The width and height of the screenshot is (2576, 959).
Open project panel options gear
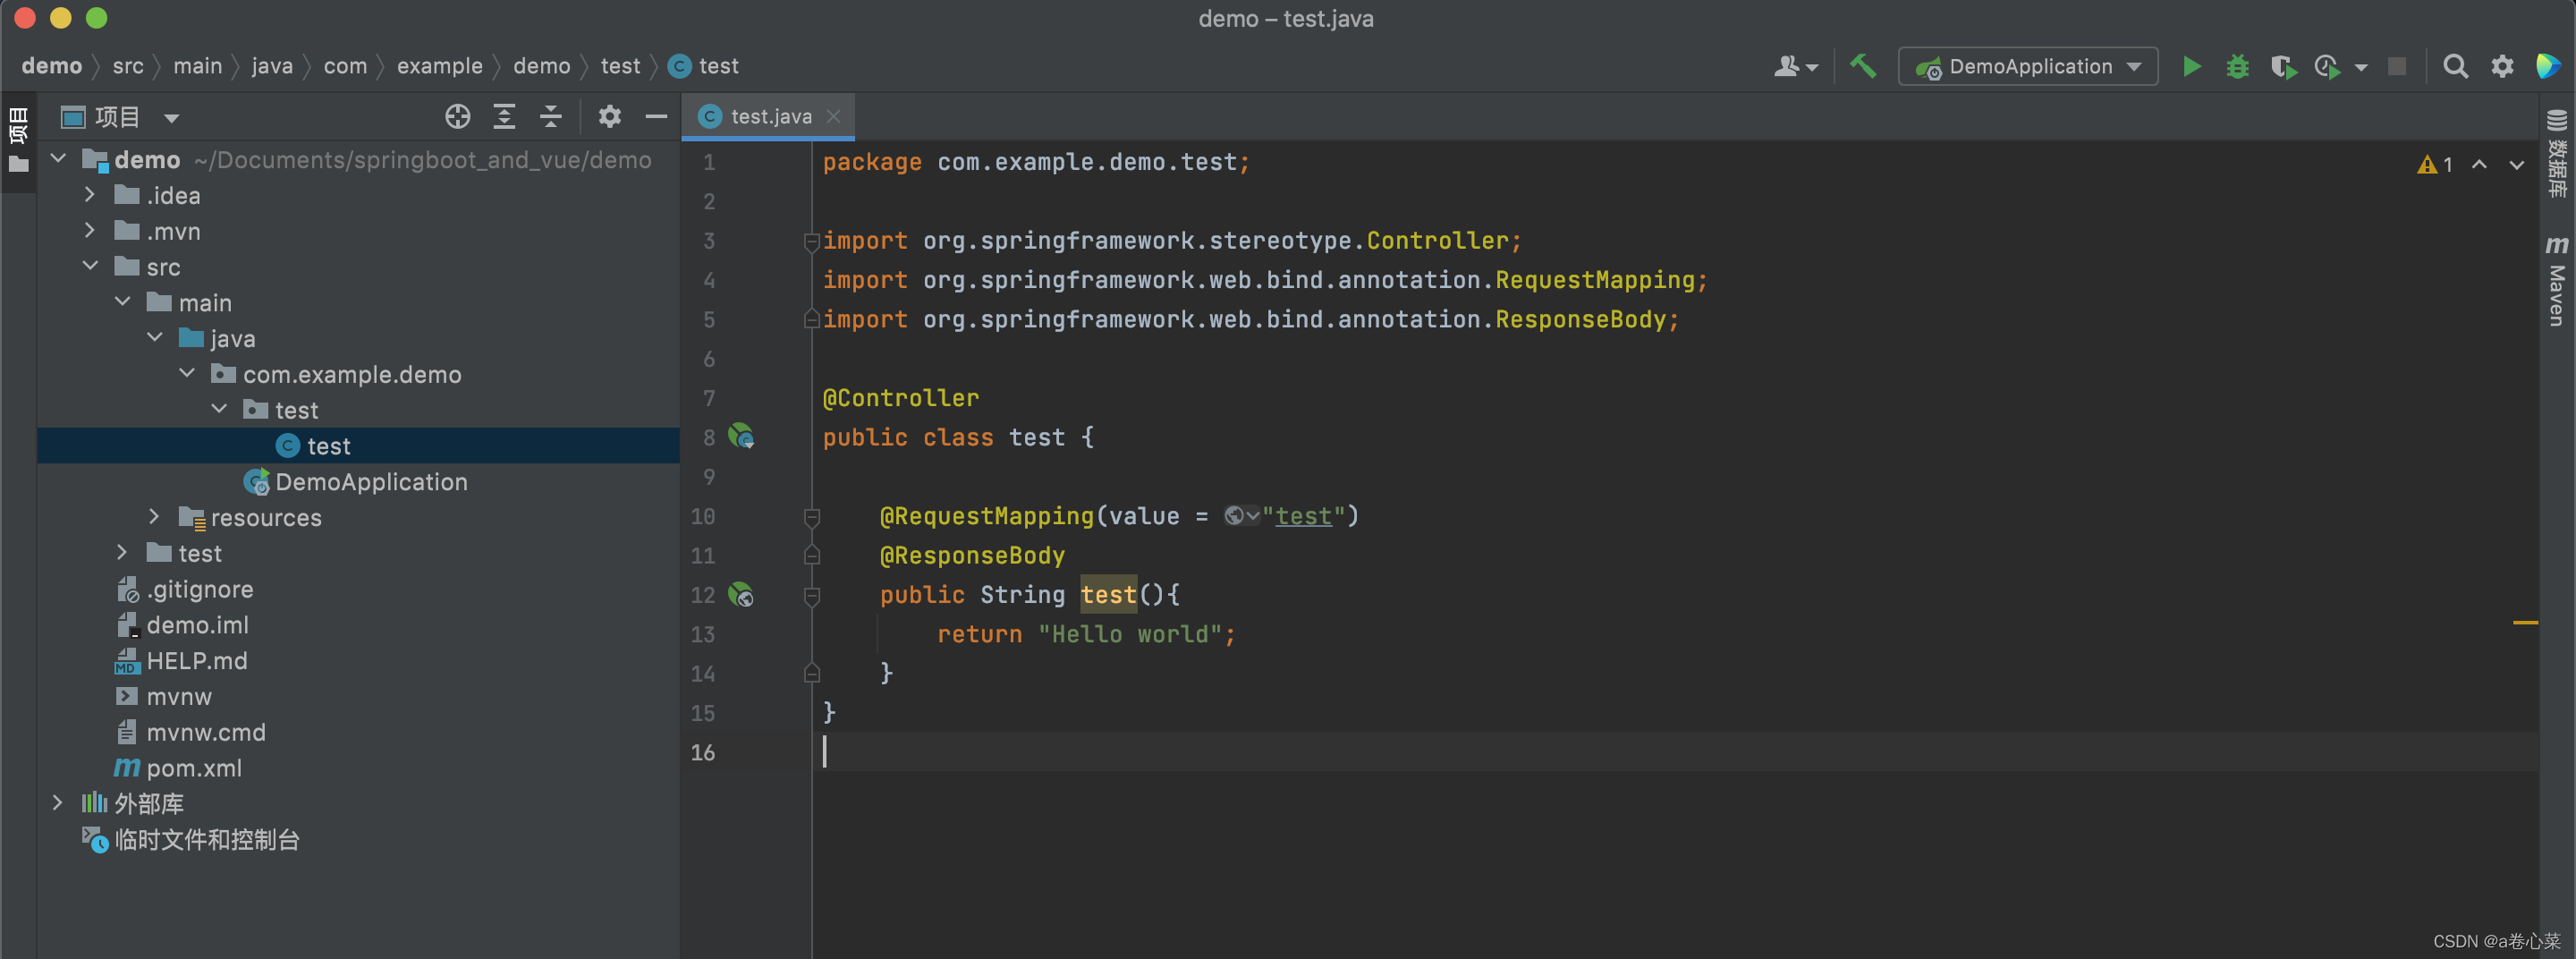point(609,117)
